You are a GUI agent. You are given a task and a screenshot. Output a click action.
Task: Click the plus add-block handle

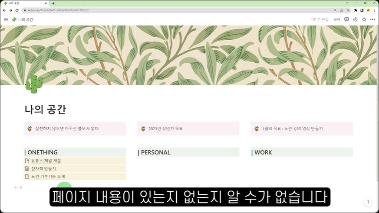[x=16, y=187]
